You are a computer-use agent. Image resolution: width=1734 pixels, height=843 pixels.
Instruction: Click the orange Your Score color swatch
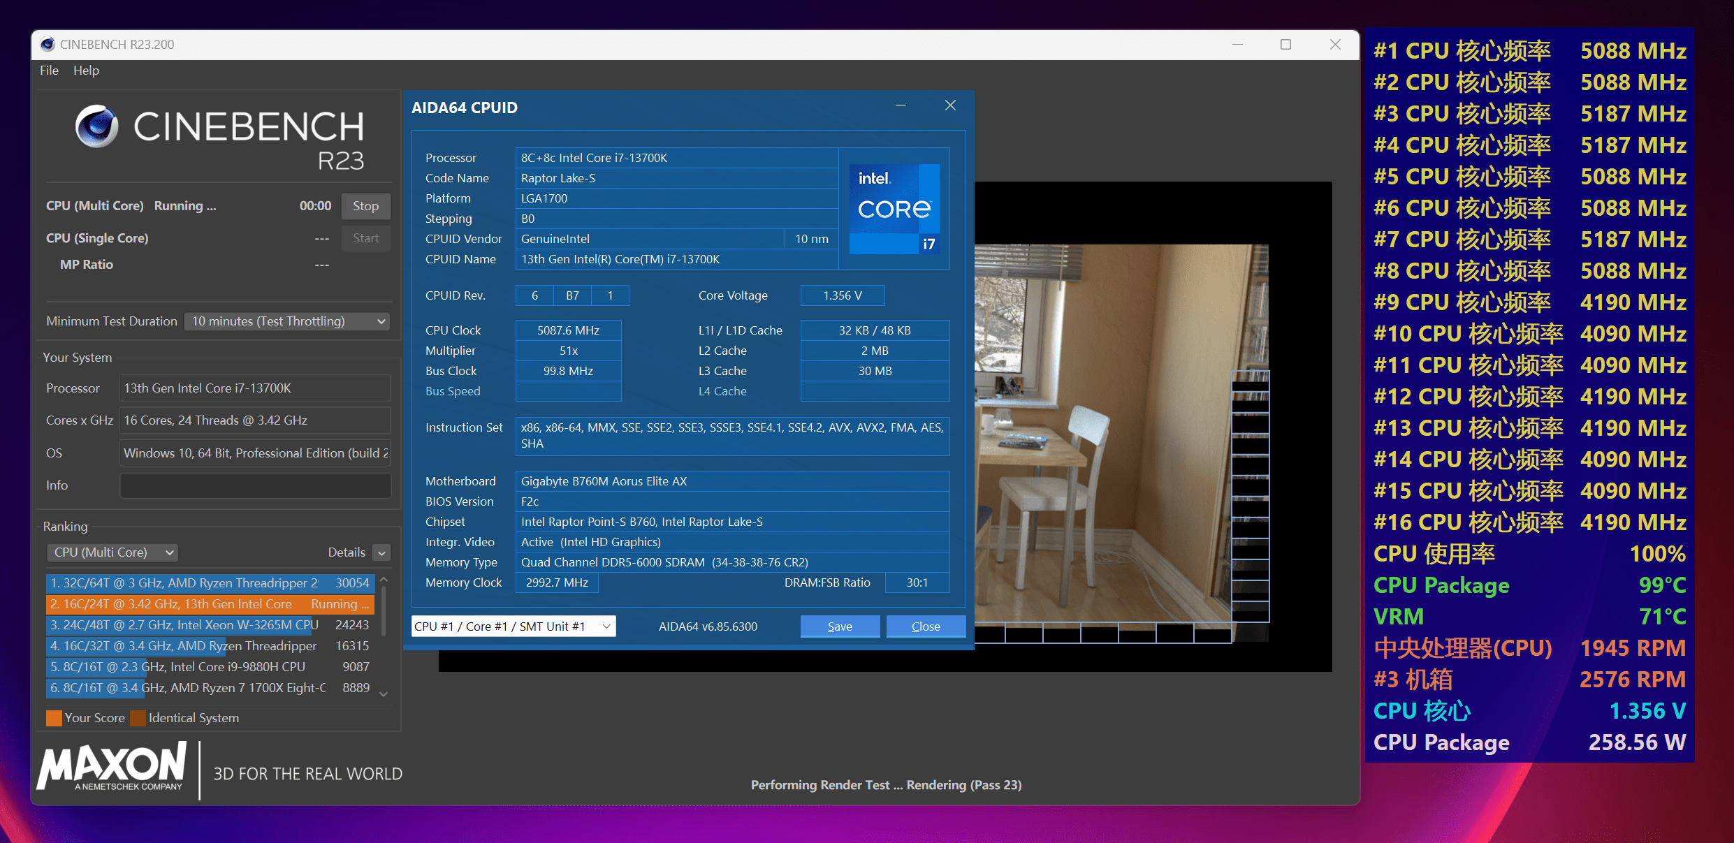point(54,718)
